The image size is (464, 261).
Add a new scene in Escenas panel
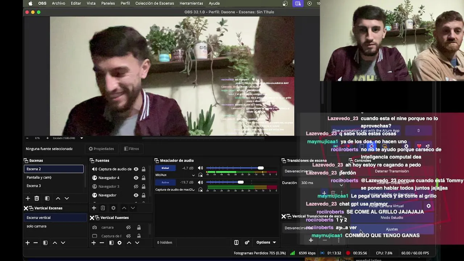[28, 198]
